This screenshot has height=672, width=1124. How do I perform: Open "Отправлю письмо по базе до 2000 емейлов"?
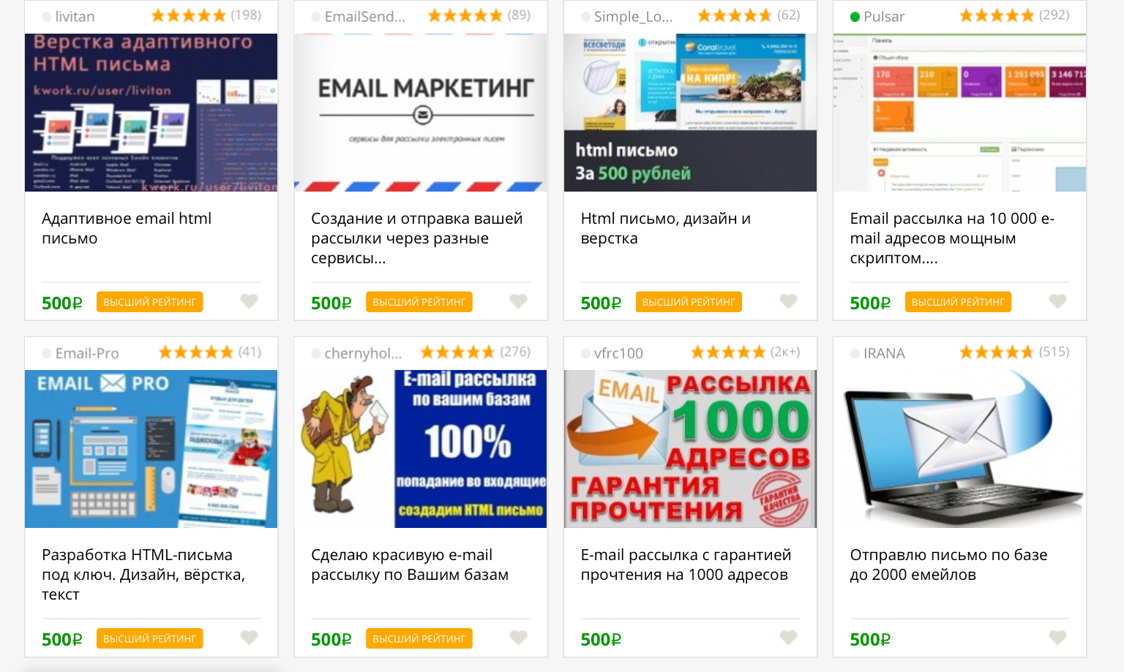[x=948, y=565]
